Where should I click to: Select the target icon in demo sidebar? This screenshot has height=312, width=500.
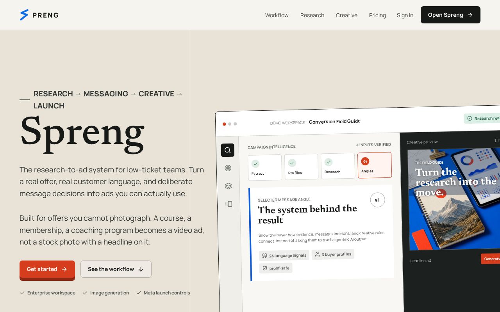click(x=228, y=168)
